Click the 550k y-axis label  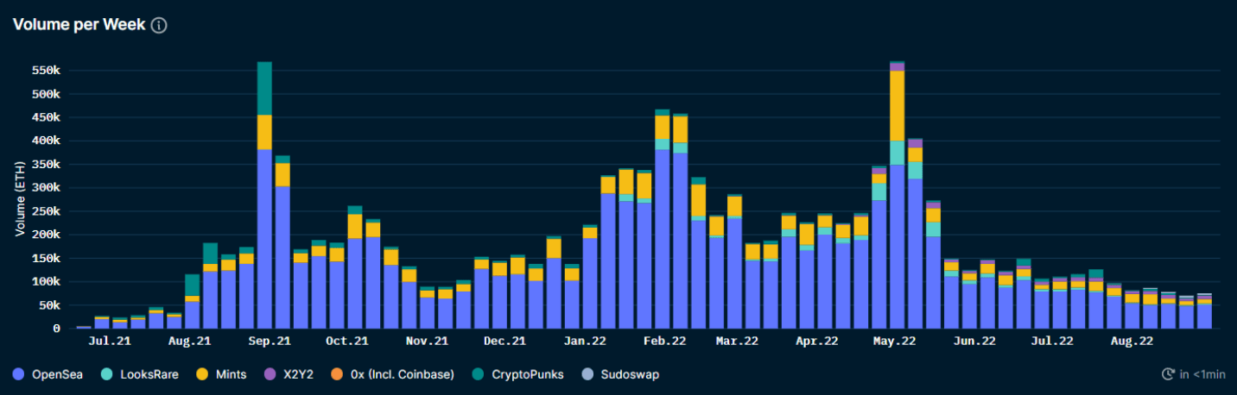(x=45, y=71)
